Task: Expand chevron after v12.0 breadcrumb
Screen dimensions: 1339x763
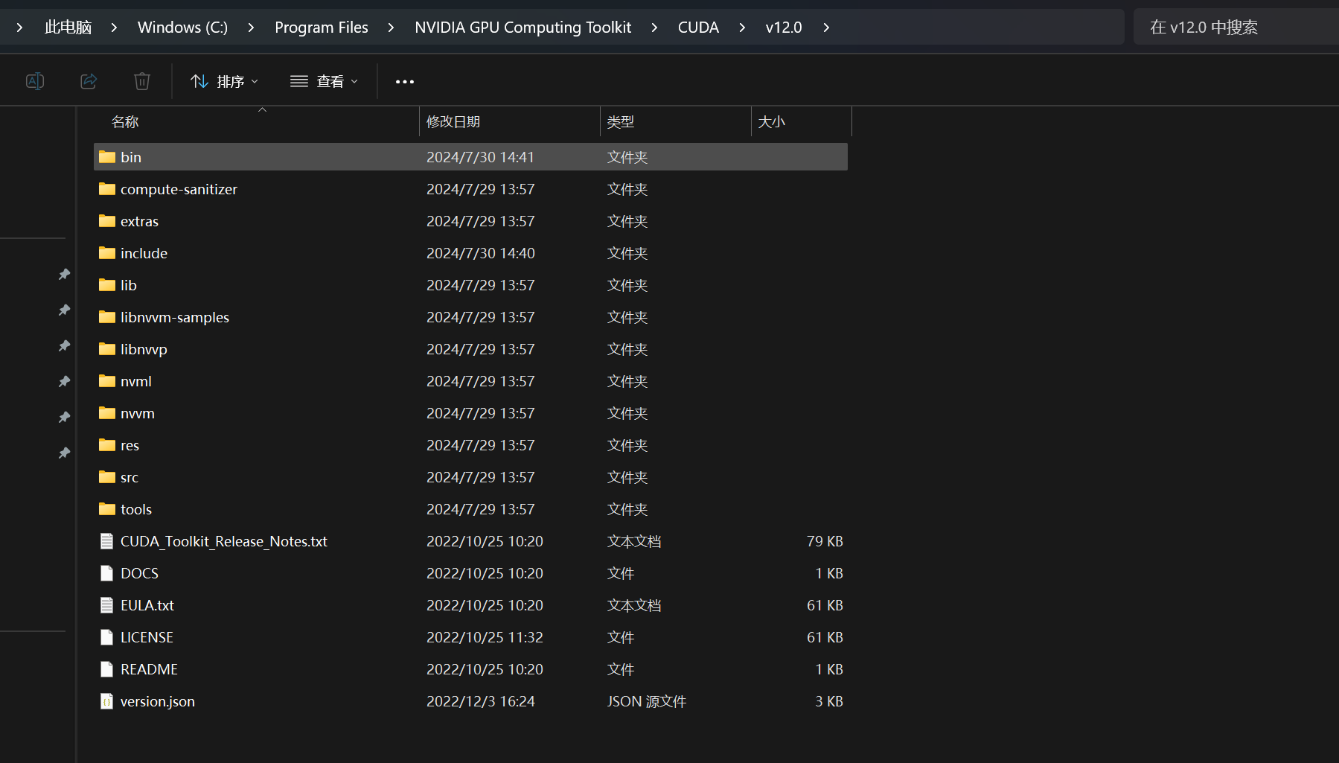Action: (x=826, y=28)
